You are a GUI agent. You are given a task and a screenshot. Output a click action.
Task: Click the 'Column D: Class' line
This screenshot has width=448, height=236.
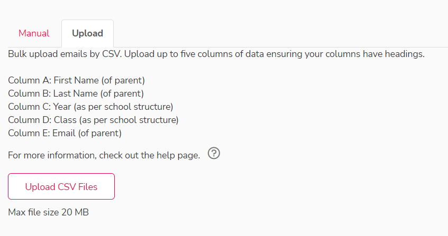[93, 120]
